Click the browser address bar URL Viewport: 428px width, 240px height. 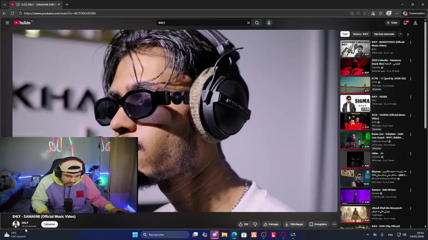pyautogui.click(x=60, y=13)
